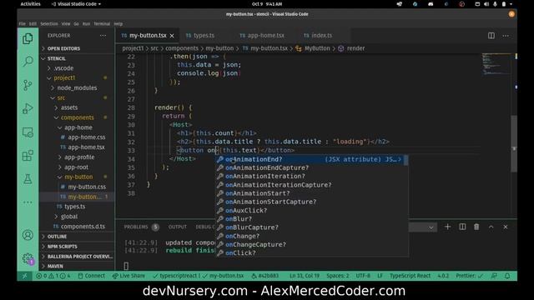Split the editor to the right

pos(491,35)
